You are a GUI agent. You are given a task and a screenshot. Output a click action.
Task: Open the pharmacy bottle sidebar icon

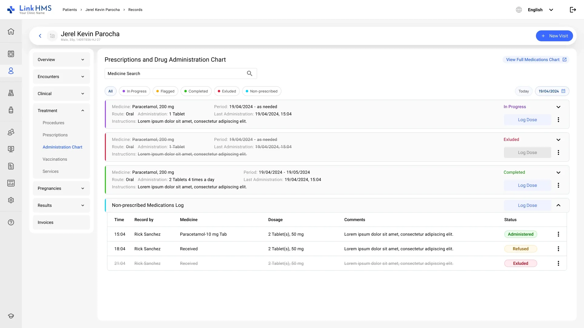coord(11,110)
